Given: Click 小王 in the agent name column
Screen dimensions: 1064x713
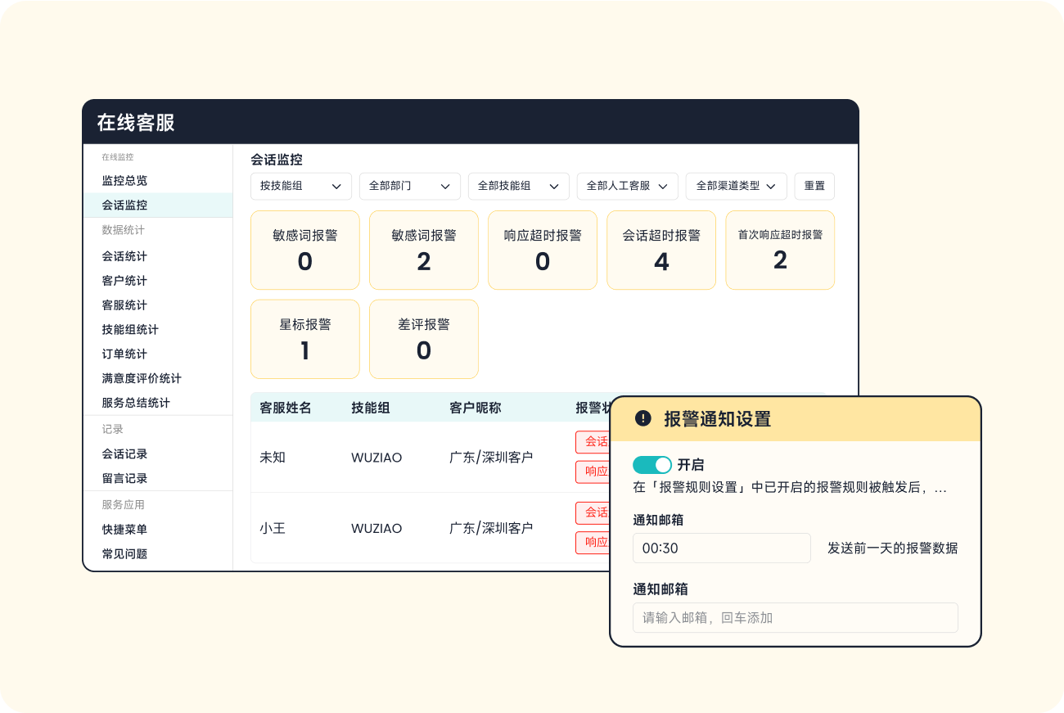Looking at the screenshot, I should (x=273, y=529).
